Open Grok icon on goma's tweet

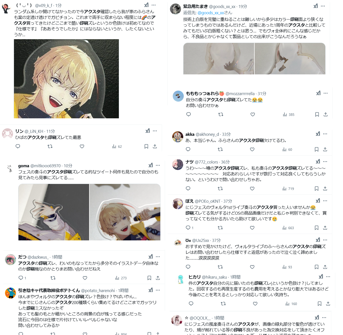pyautogui.click(x=151, y=165)
